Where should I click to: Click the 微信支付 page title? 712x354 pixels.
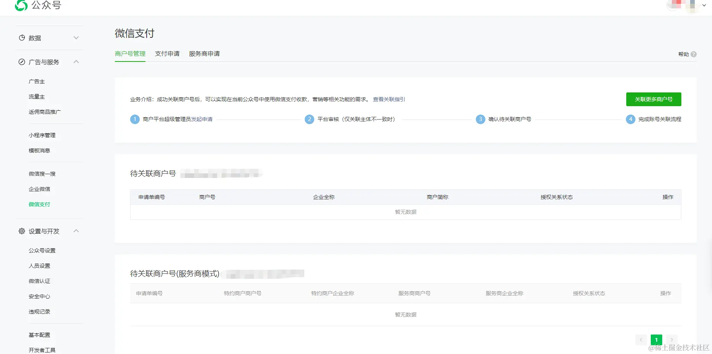(x=134, y=33)
